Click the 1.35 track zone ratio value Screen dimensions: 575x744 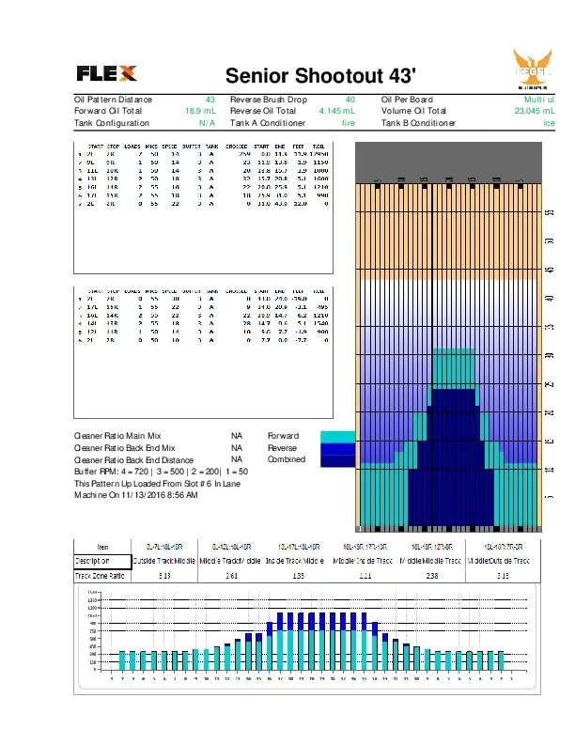[x=298, y=575]
